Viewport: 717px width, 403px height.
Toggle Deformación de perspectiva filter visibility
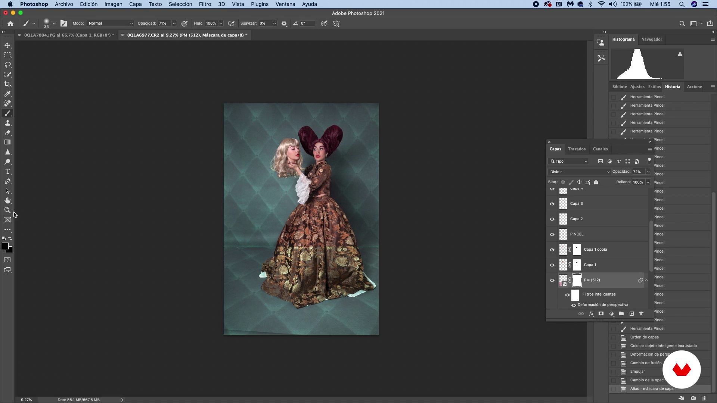[574, 305]
